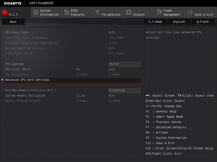Click the F9 System Information hint
This screenshot has height=162, width=217.
(x=166, y=138)
